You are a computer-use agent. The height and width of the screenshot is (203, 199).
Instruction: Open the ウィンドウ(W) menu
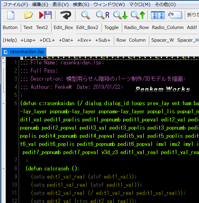tap(109, 5)
